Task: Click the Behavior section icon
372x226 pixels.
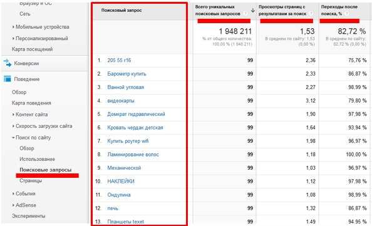Action: tap(8, 79)
